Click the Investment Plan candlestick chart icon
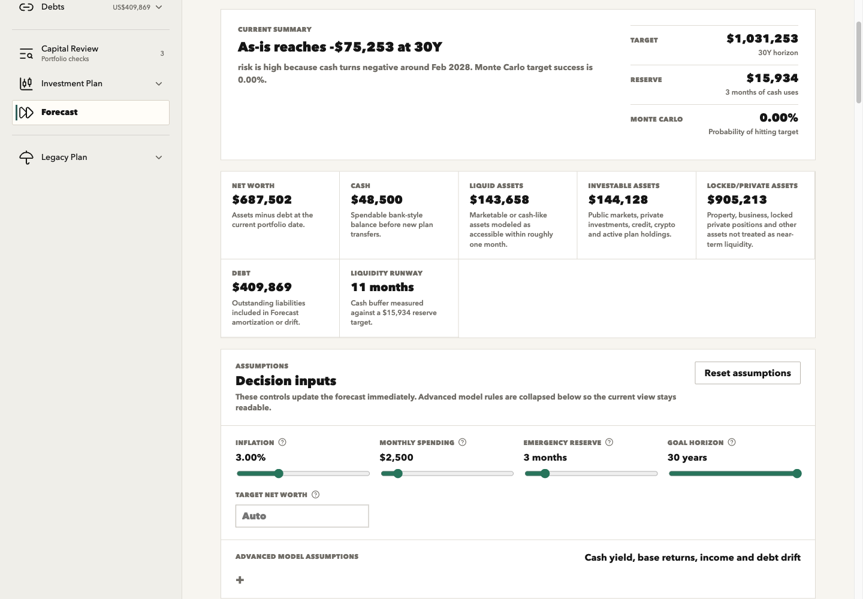The width and height of the screenshot is (863, 599). tap(26, 83)
